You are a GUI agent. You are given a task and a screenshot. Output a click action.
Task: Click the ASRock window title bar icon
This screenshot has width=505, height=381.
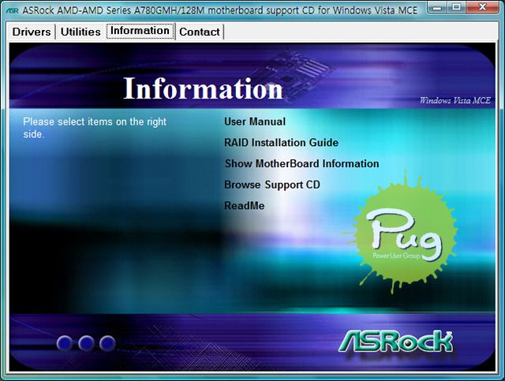(x=13, y=10)
